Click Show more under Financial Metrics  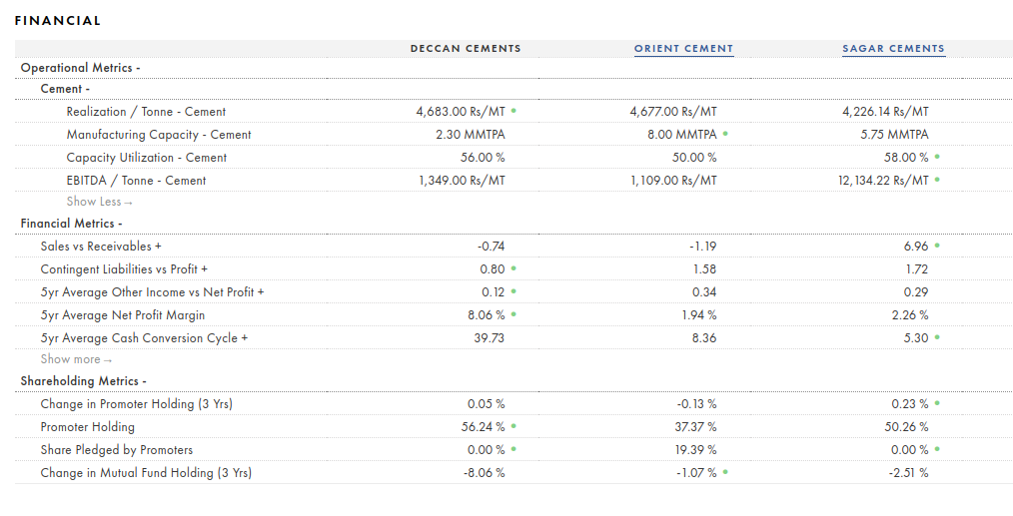(x=76, y=359)
